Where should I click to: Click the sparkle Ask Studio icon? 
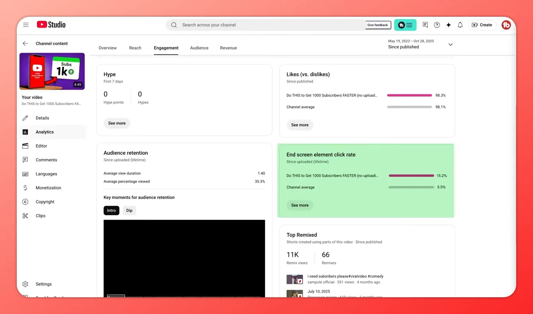449,25
